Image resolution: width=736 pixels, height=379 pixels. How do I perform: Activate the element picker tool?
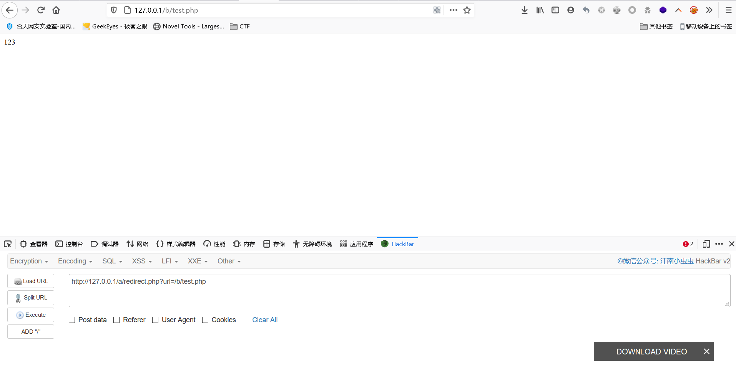[x=8, y=244]
